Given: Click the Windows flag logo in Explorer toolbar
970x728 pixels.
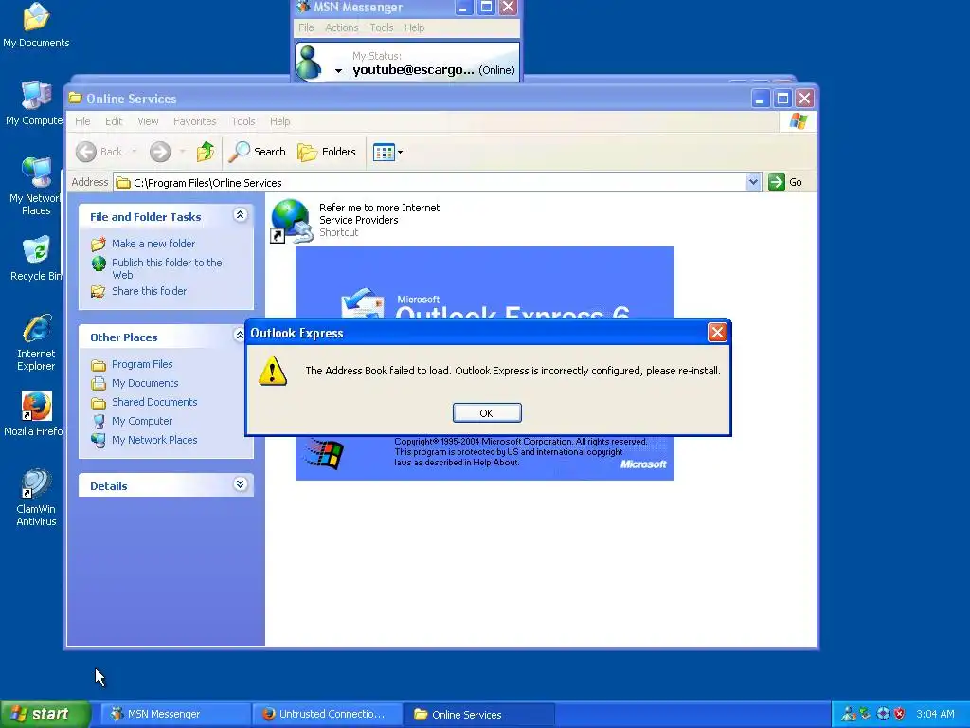Looking at the screenshot, I should pyautogui.click(x=798, y=121).
